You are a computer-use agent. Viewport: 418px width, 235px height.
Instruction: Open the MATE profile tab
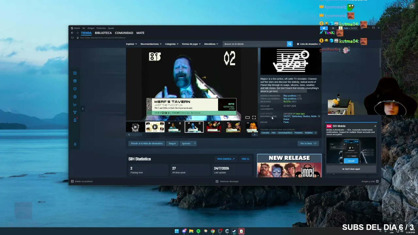140,33
